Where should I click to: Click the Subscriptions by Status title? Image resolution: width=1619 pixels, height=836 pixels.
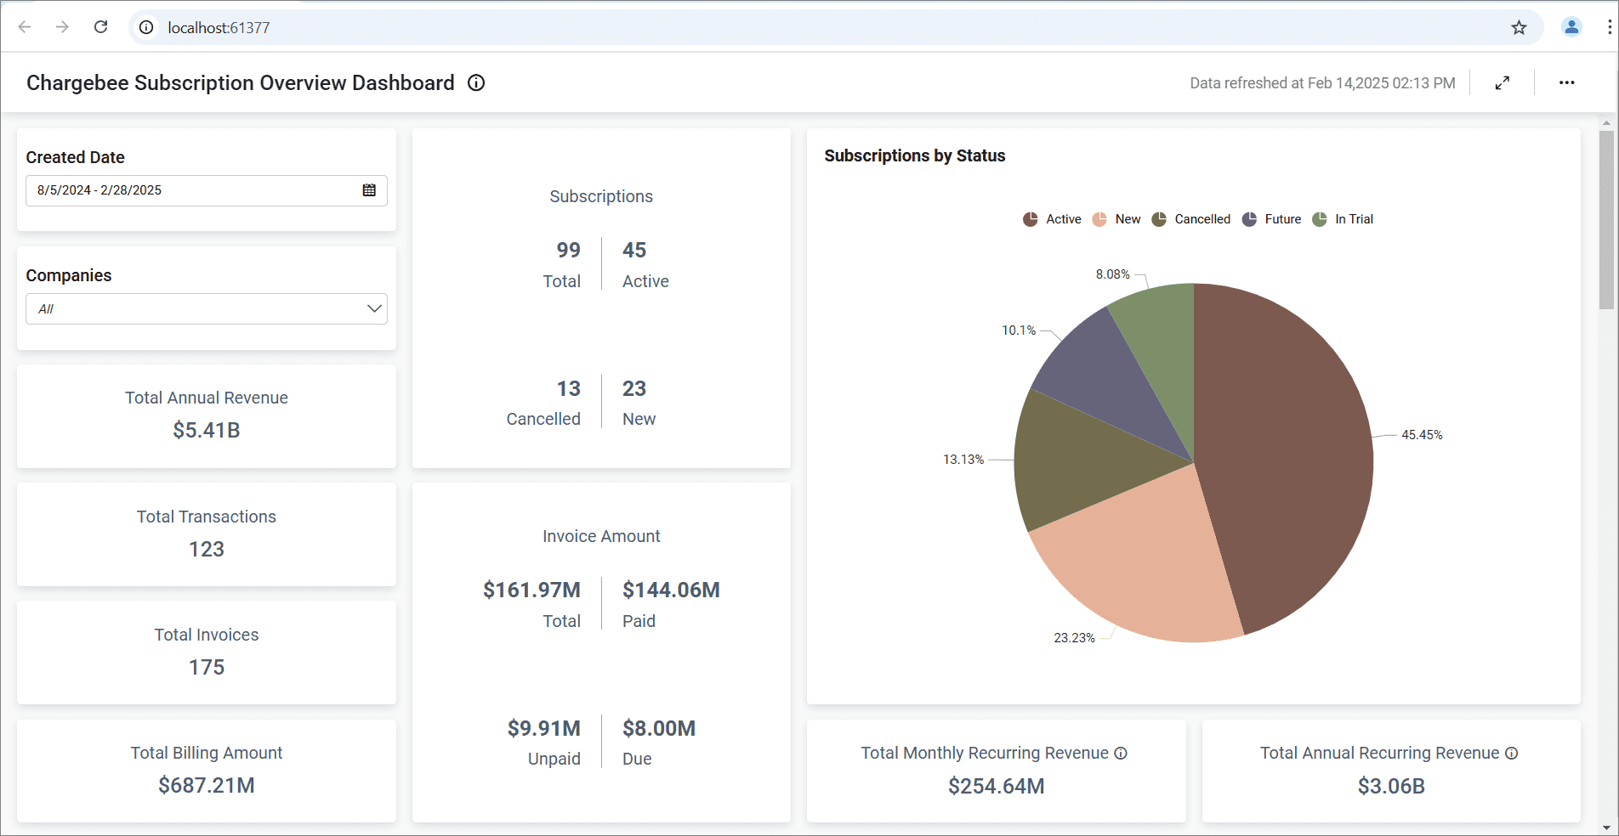pyautogui.click(x=915, y=155)
